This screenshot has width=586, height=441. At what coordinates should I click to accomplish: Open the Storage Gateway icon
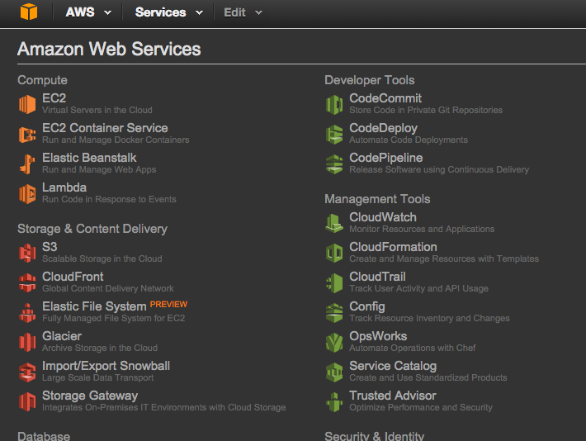[27, 401]
